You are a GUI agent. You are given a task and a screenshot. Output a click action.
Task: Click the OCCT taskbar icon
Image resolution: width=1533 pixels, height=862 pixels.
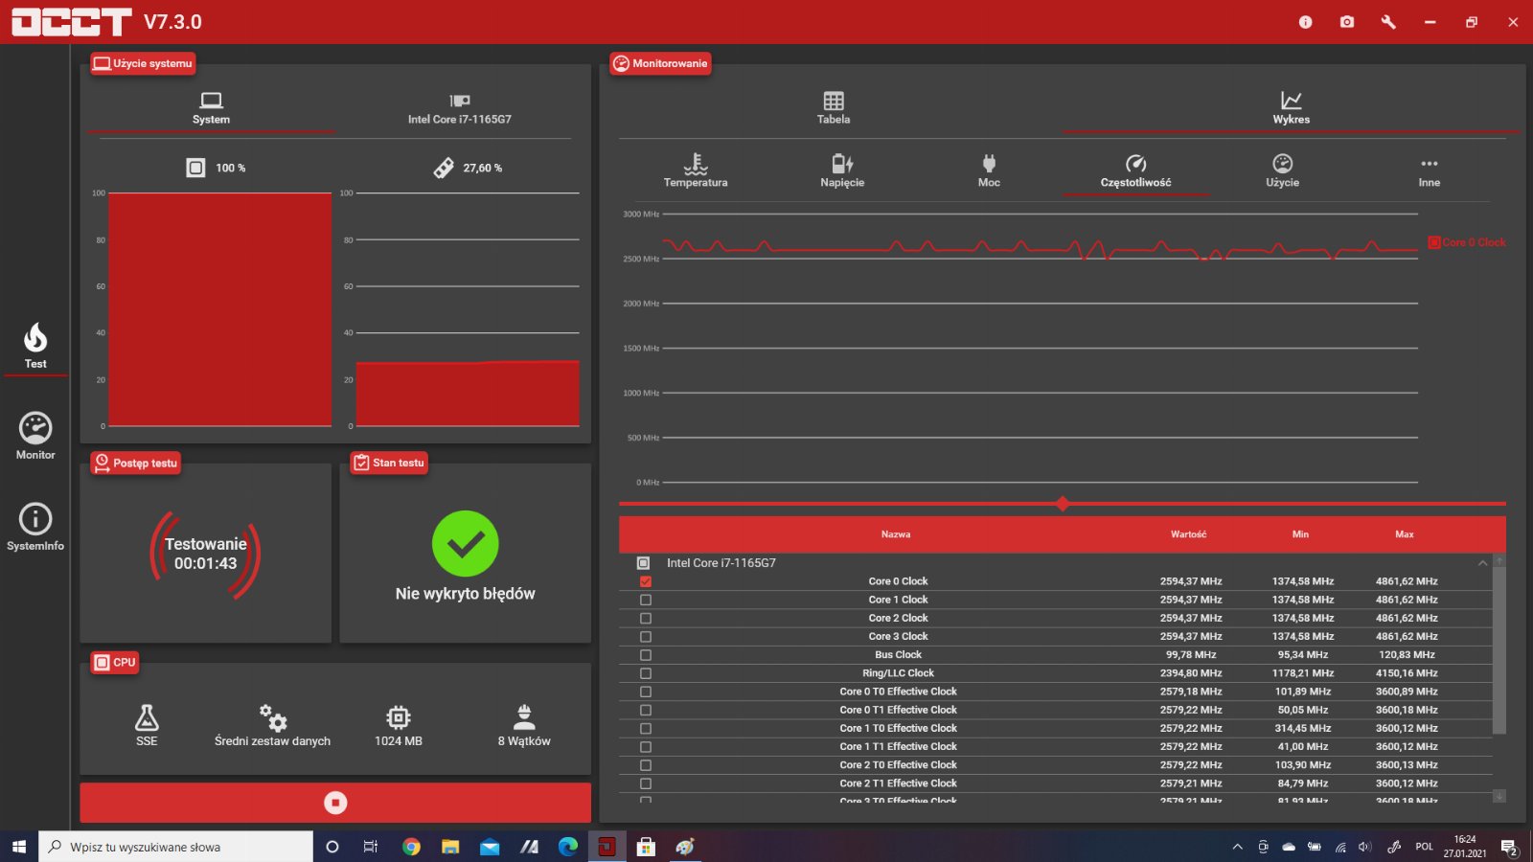coord(606,847)
